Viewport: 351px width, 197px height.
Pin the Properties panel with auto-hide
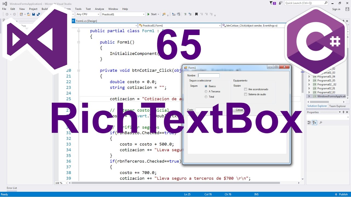[343, 112]
